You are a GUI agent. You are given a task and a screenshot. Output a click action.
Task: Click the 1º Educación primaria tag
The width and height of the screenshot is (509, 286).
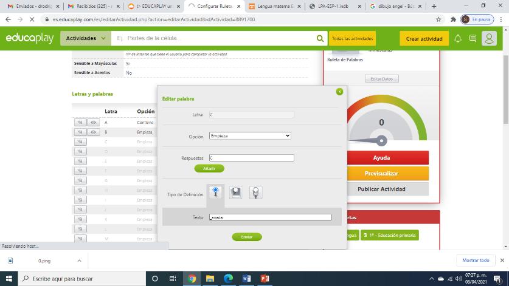coord(390,235)
